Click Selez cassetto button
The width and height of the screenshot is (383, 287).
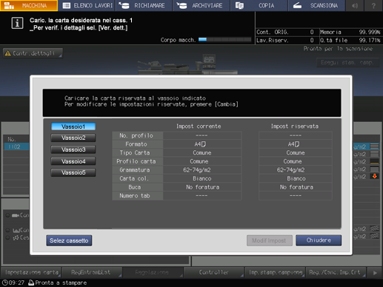point(69,240)
